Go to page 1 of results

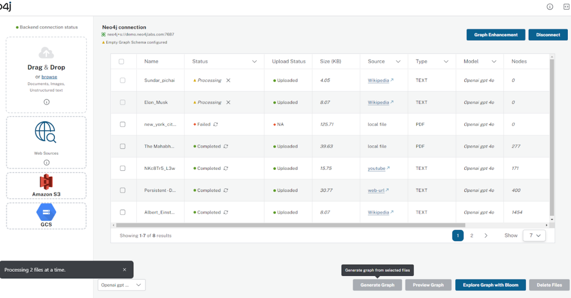tap(458, 235)
